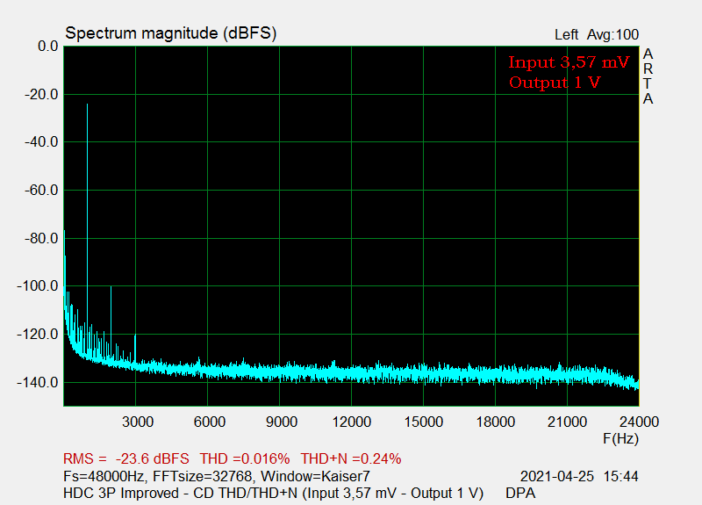Image resolution: width=702 pixels, height=505 pixels.
Task: Click the vertical ARTA label
Action: (x=648, y=76)
